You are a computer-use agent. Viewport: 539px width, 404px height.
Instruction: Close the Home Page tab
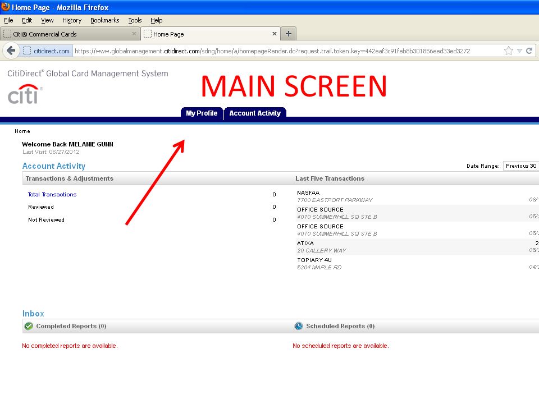point(275,34)
